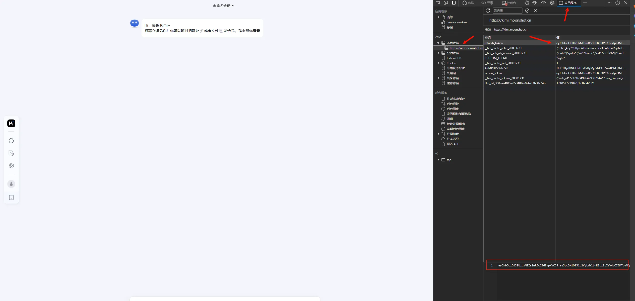This screenshot has width=635, height=301.
Task: Start a new chat in Kimi sidebar
Action: (x=11, y=141)
